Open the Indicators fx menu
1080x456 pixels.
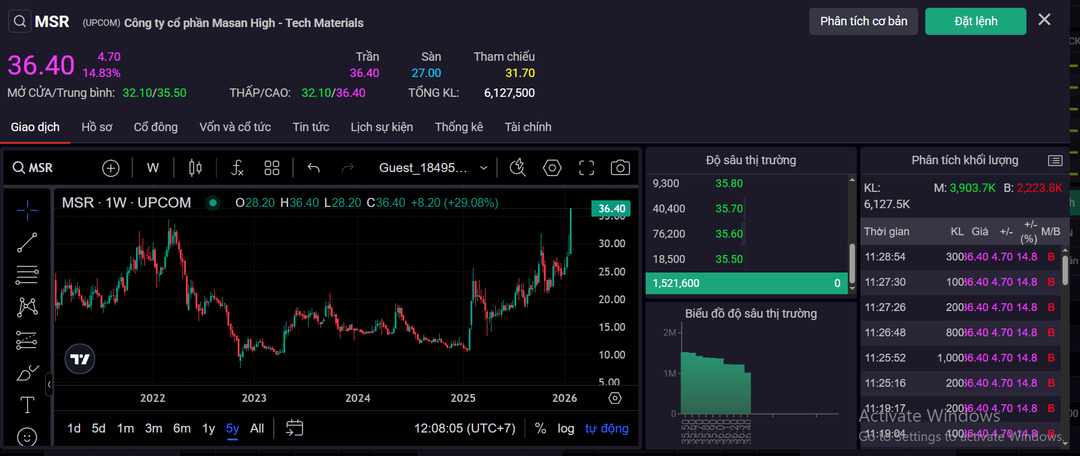click(238, 168)
